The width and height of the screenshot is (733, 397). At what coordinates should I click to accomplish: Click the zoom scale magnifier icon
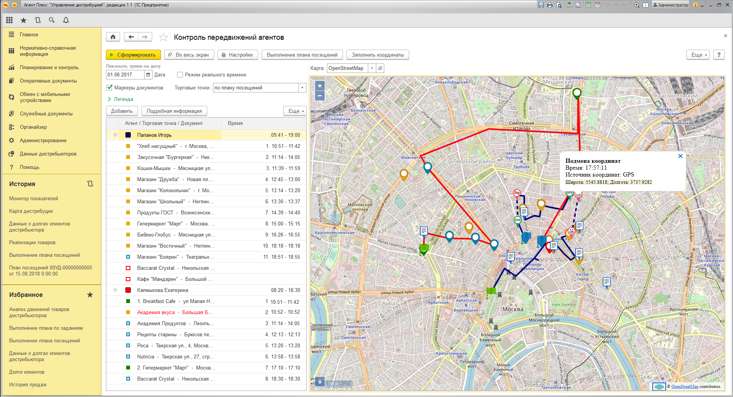pos(637,5)
